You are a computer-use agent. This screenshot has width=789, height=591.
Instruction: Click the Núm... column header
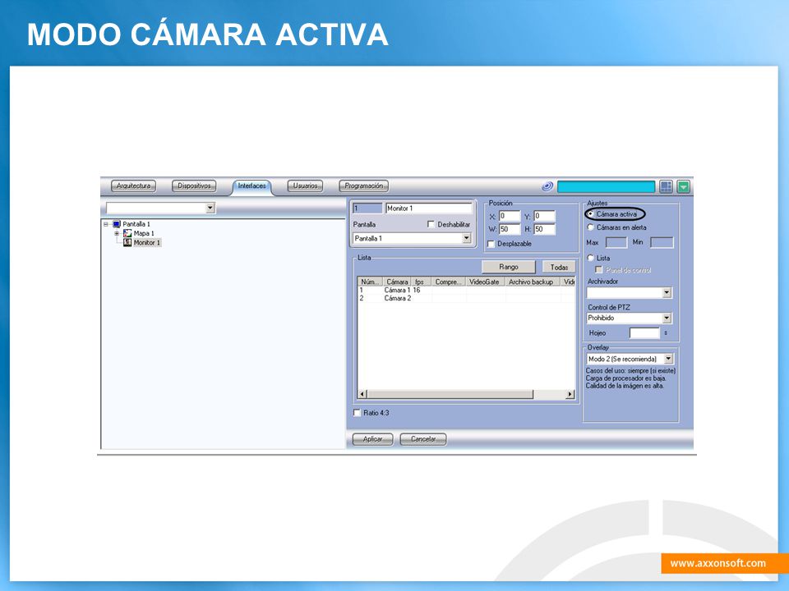click(371, 282)
